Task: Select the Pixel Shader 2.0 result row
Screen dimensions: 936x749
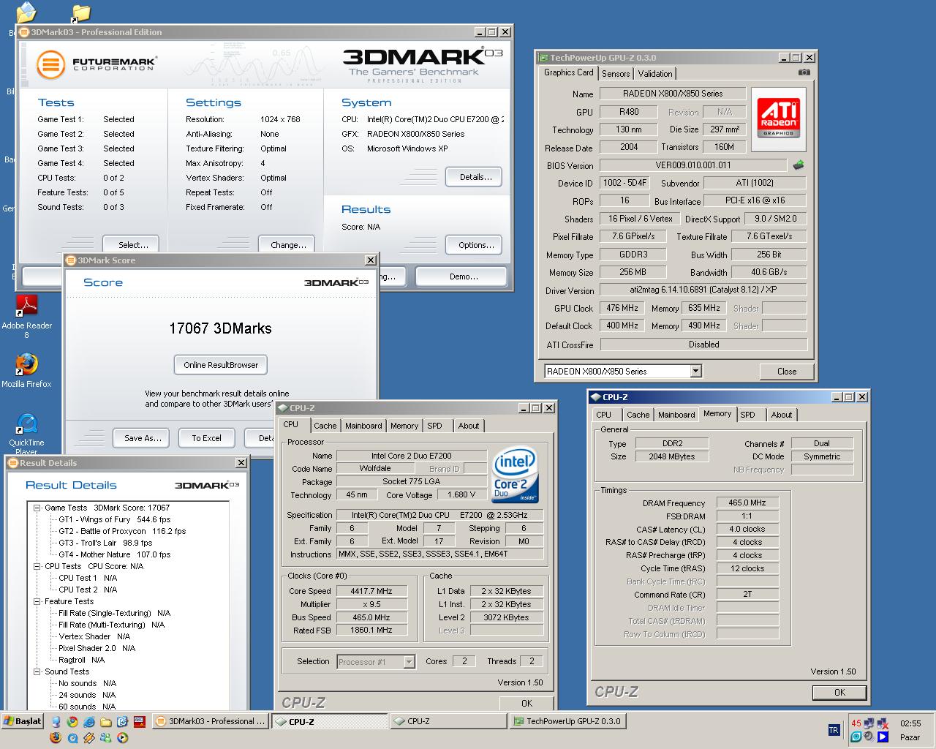Action: pyautogui.click(x=97, y=648)
